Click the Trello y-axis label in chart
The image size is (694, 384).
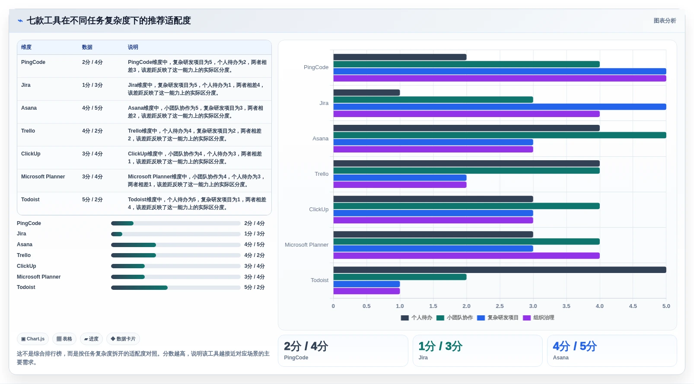322,174
